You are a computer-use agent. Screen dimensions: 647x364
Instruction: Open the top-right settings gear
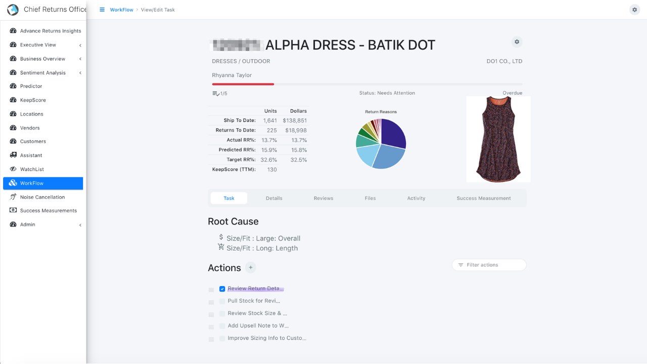(x=634, y=10)
